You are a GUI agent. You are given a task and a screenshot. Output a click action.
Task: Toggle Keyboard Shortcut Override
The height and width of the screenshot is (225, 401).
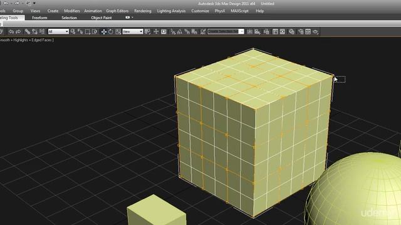point(164,32)
